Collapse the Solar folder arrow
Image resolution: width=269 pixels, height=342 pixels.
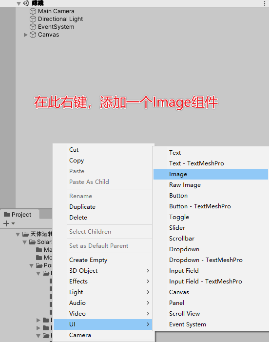(25, 242)
